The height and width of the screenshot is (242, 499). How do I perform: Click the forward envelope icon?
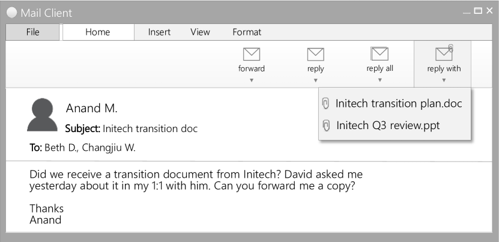pos(251,54)
